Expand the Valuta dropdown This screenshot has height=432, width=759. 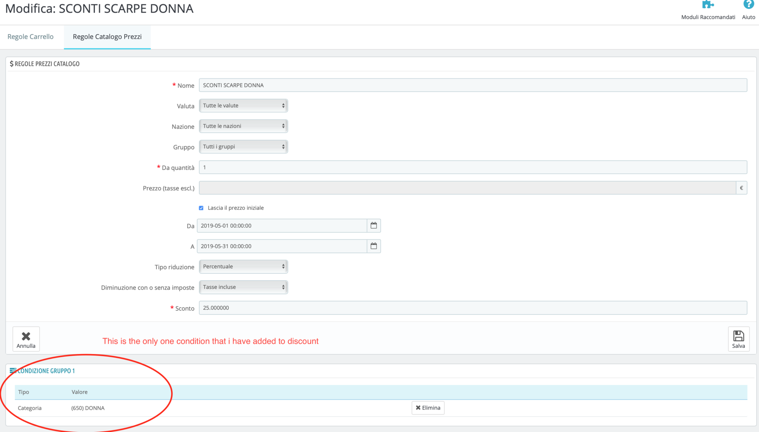click(x=243, y=106)
